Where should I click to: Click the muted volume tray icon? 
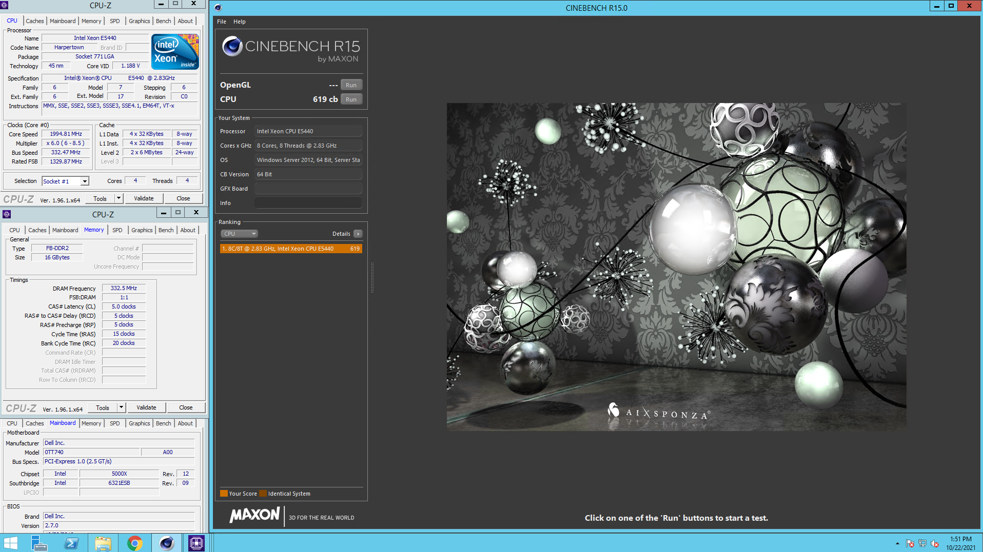(x=934, y=543)
